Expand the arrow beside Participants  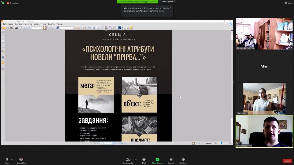click(x=136, y=159)
